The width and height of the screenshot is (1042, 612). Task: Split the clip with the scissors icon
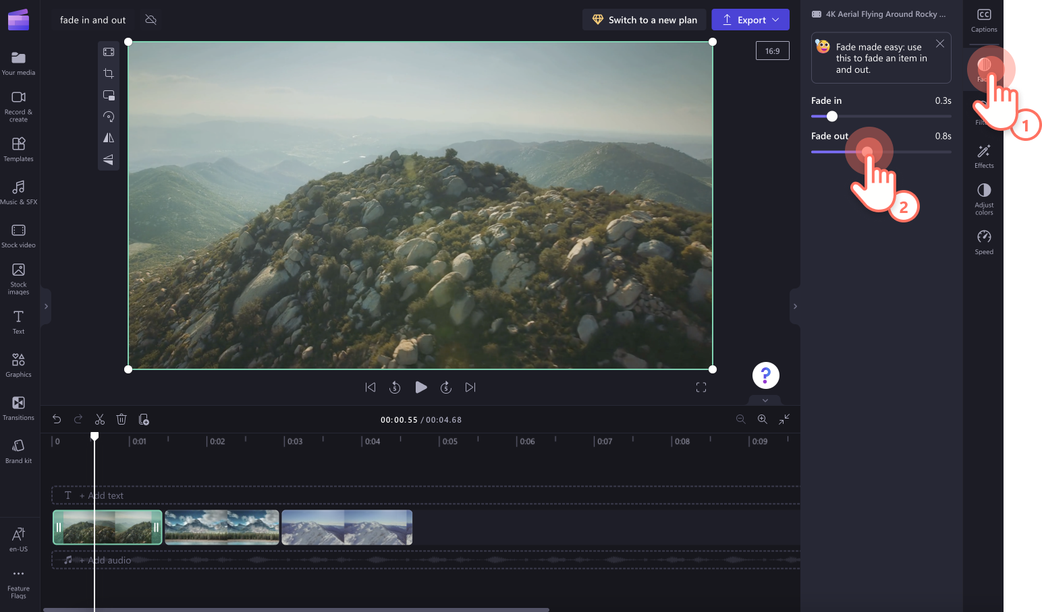pos(99,419)
